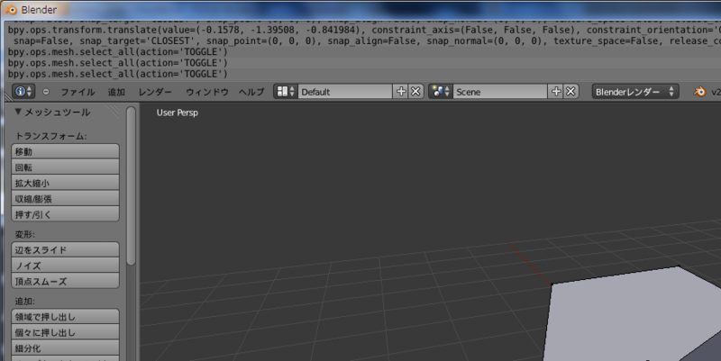Add a new scene
The width and height of the screenshot is (721, 361).
pyautogui.click(x=556, y=92)
